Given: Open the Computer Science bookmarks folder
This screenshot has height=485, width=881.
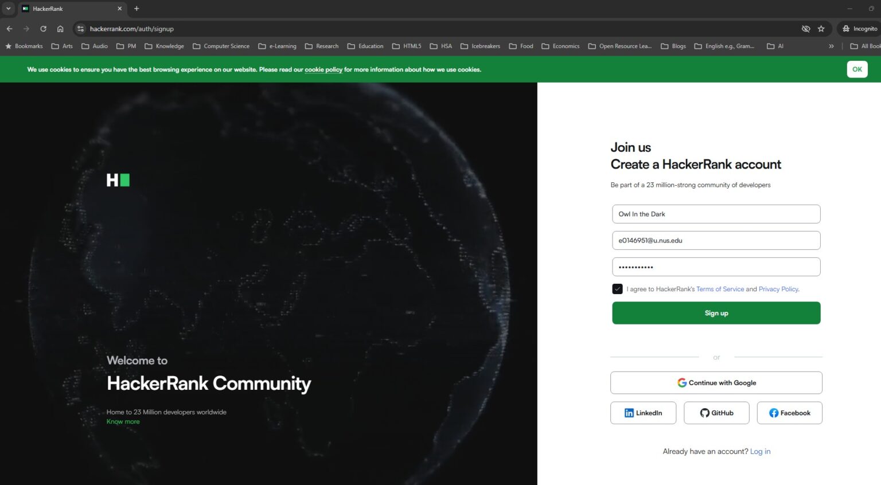Looking at the screenshot, I should pyautogui.click(x=221, y=46).
